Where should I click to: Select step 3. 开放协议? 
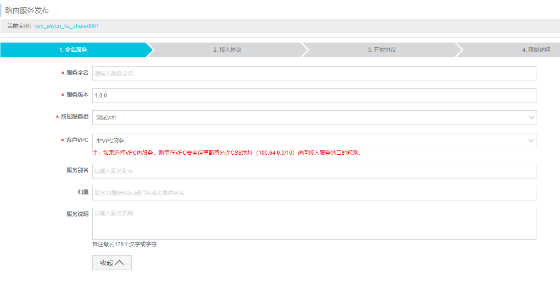coord(381,50)
